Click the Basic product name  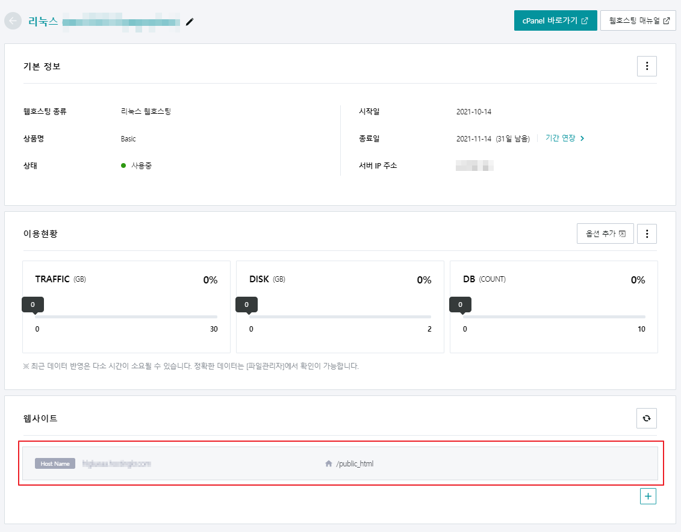[128, 139]
